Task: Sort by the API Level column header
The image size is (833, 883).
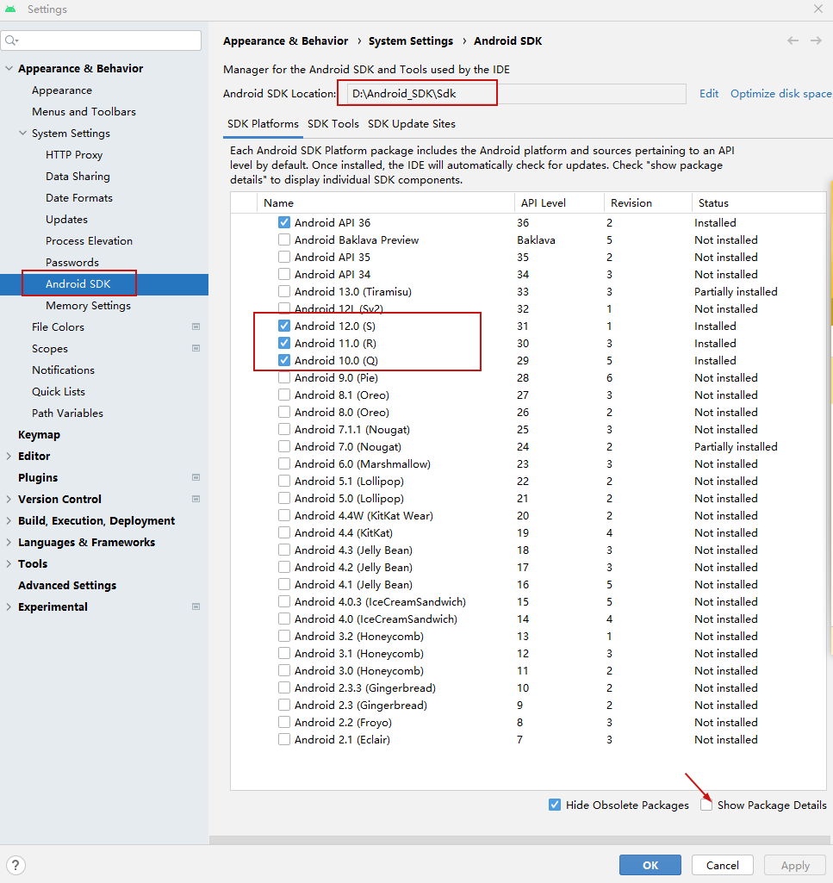Action: click(559, 202)
